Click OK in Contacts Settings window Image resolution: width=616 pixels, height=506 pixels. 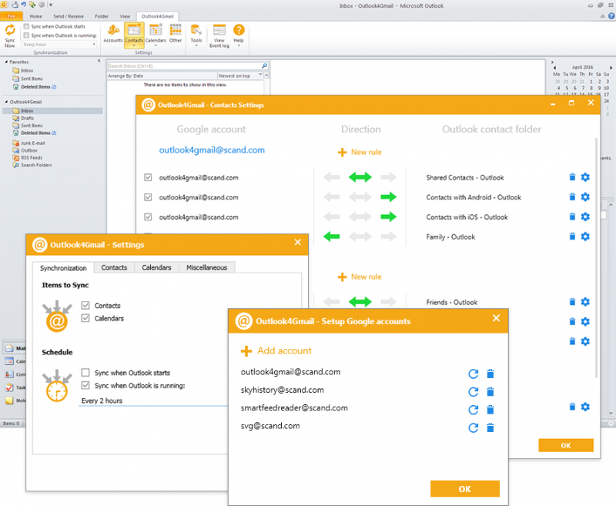click(566, 445)
